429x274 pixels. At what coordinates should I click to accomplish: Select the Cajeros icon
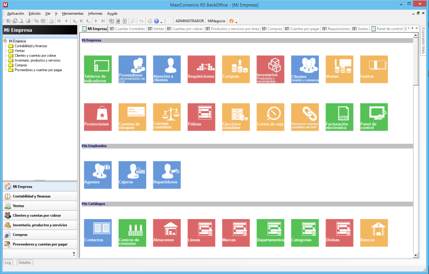(x=132, y=175)
